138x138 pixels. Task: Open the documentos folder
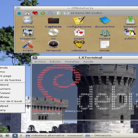[105, 22]
